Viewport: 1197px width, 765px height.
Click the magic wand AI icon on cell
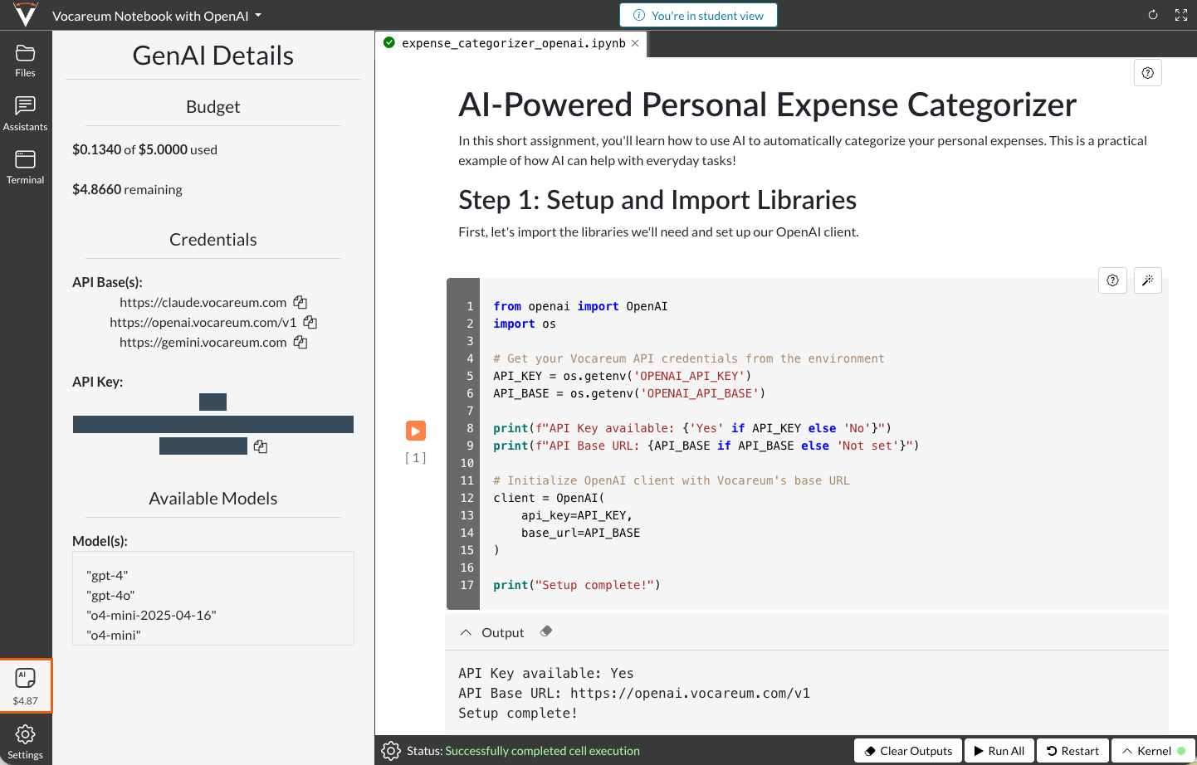pyautogui.click(x=1148, y=280)
